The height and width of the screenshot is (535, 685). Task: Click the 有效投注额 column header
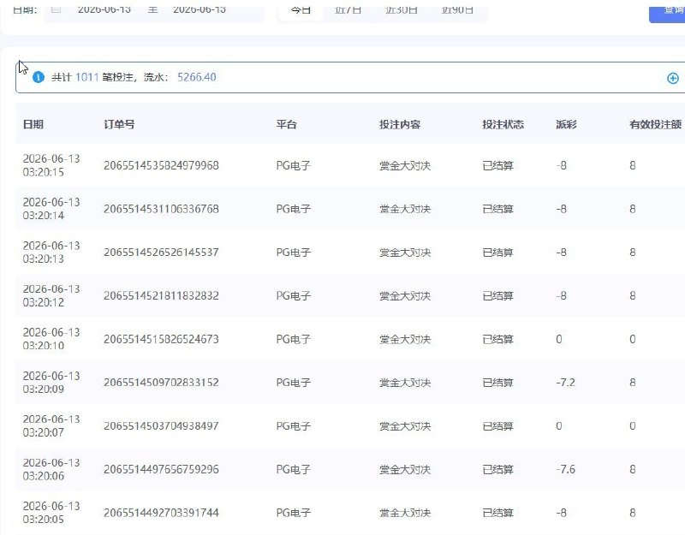pos(655,124)
